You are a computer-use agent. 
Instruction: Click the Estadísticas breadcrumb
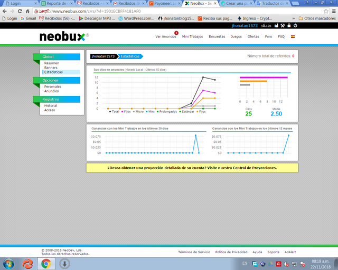click(130, 56)
